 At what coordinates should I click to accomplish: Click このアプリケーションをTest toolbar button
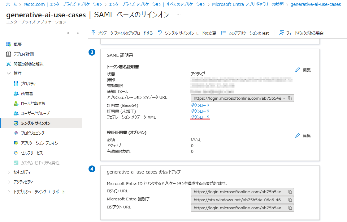pyautogui.click(x=245, y=33)
